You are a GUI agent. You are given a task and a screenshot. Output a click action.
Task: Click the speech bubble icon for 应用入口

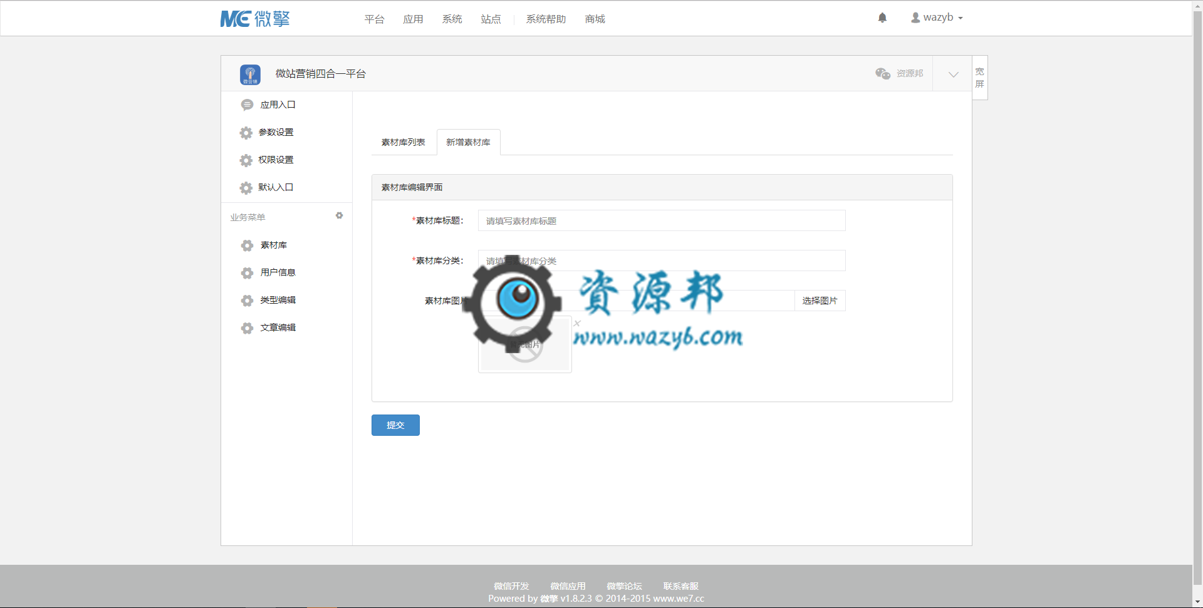tap(247, 105)
